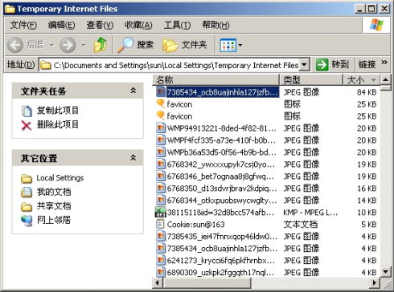Click the Views grid icon
Image resolution: width=394 pixels, height=292 pixels.
[228, 45]
